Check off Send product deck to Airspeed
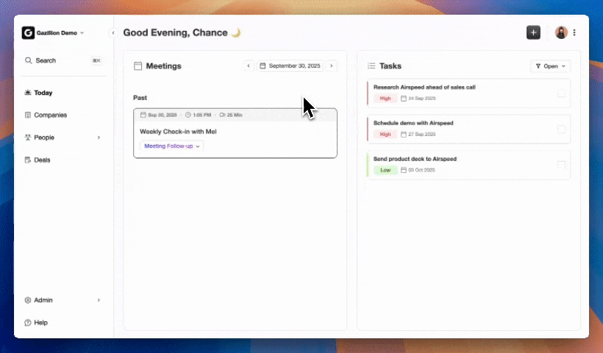The height and width of the screenshot is (353, 603). pyautogui.click(x=561, y=165)
